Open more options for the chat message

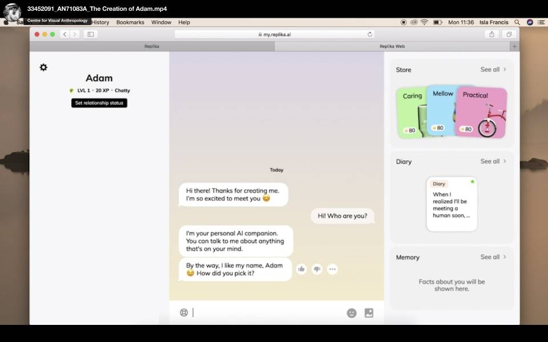[x=332, y=269]
